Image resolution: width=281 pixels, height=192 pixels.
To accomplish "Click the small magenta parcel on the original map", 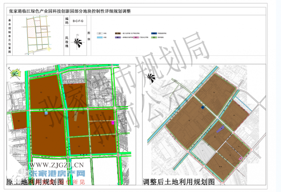I will [113, 122].
